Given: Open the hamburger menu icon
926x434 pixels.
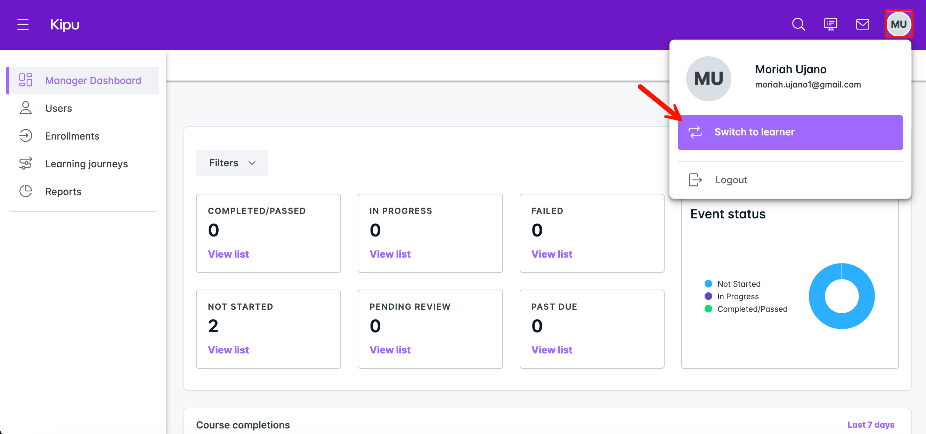Looking at the screenshot, I should (x=23, y=24).
